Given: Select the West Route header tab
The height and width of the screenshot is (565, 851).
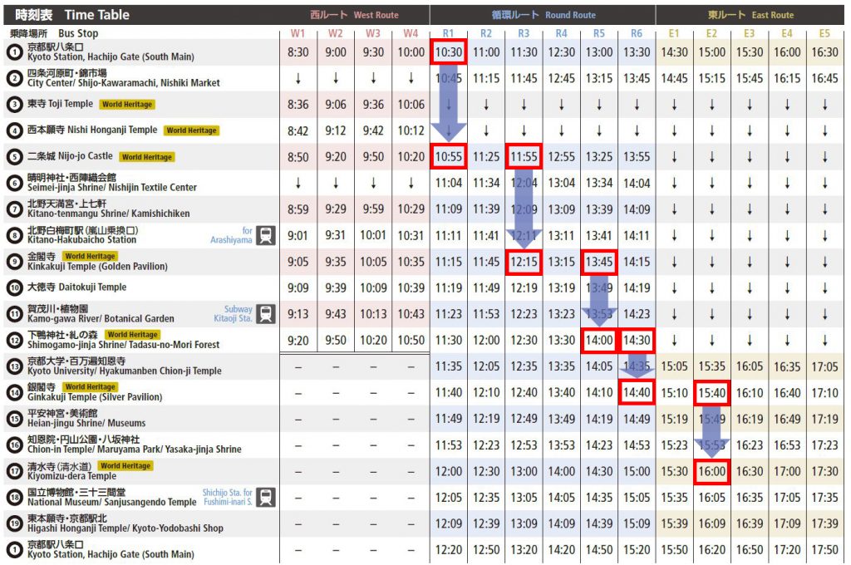Looking at the screenshot, I should 354,15.
